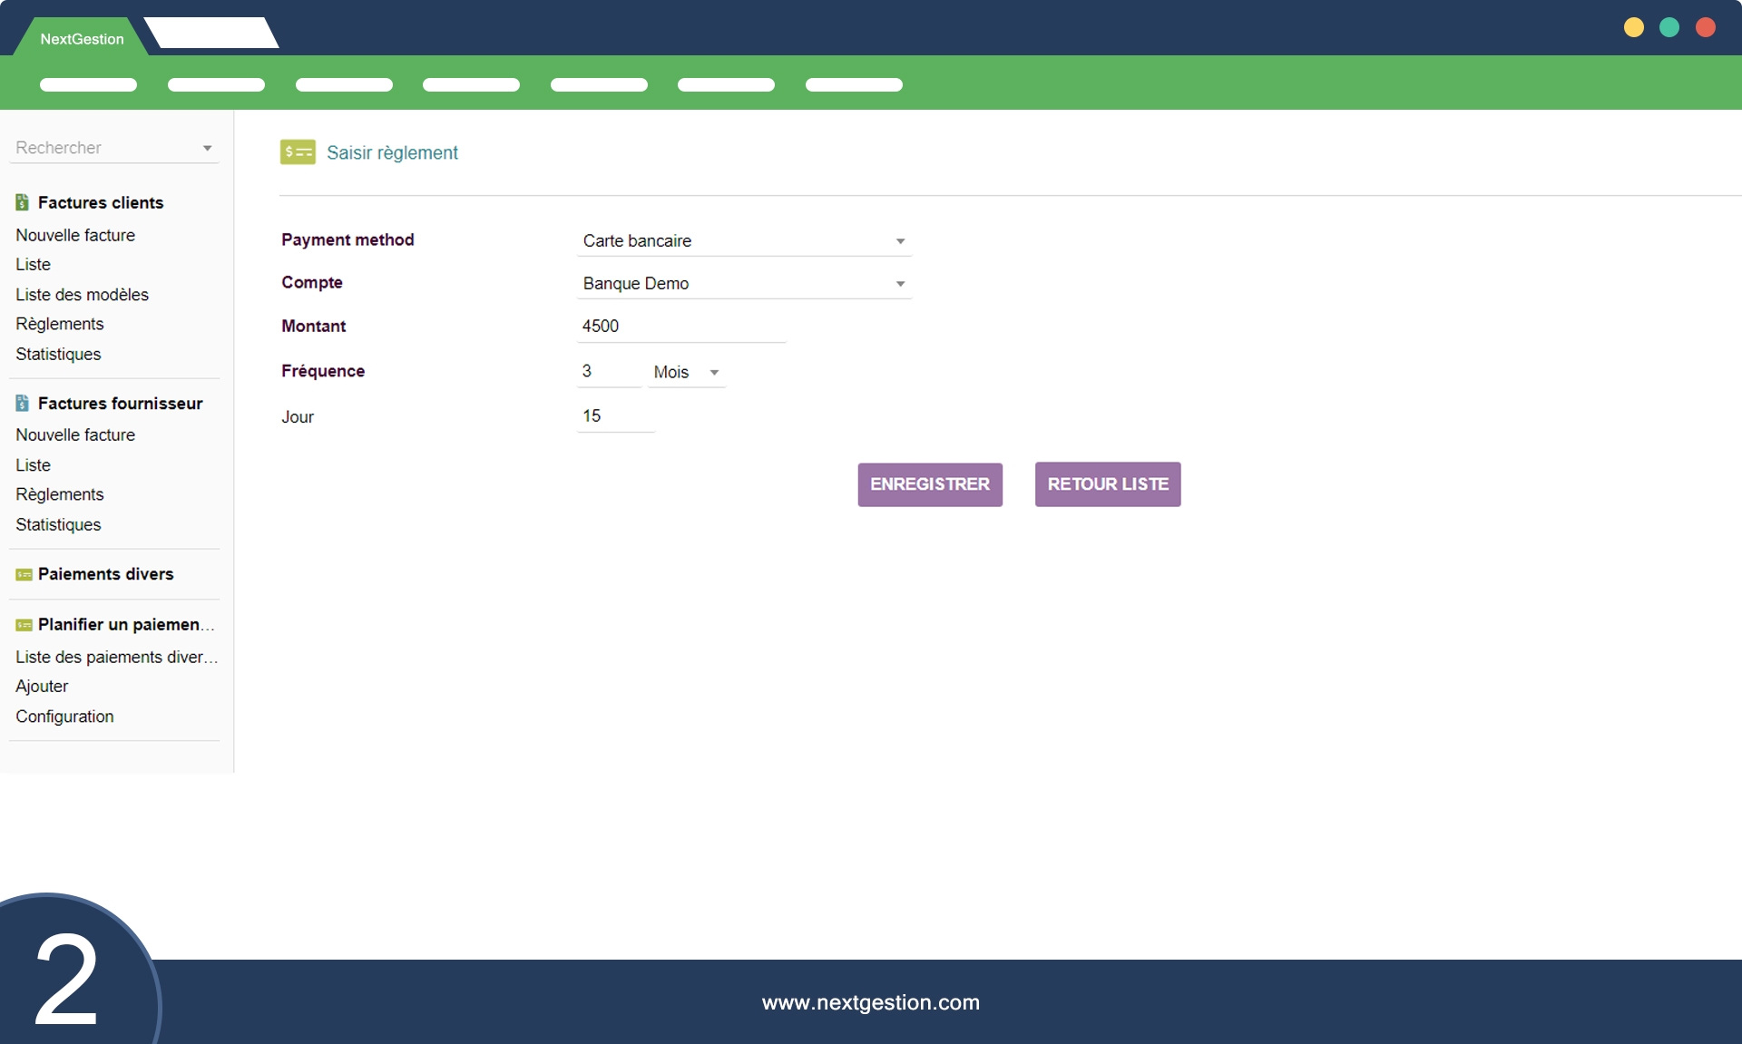Viewport: 1742px width, 1044px height.
Task: Click the Planifier un paiement icon
Action: (x=24, y=625)
